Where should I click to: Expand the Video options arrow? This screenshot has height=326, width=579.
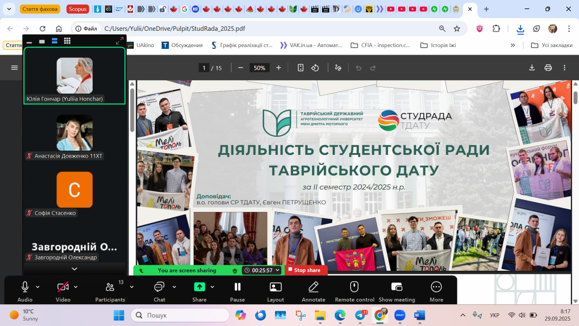[76, 287]
